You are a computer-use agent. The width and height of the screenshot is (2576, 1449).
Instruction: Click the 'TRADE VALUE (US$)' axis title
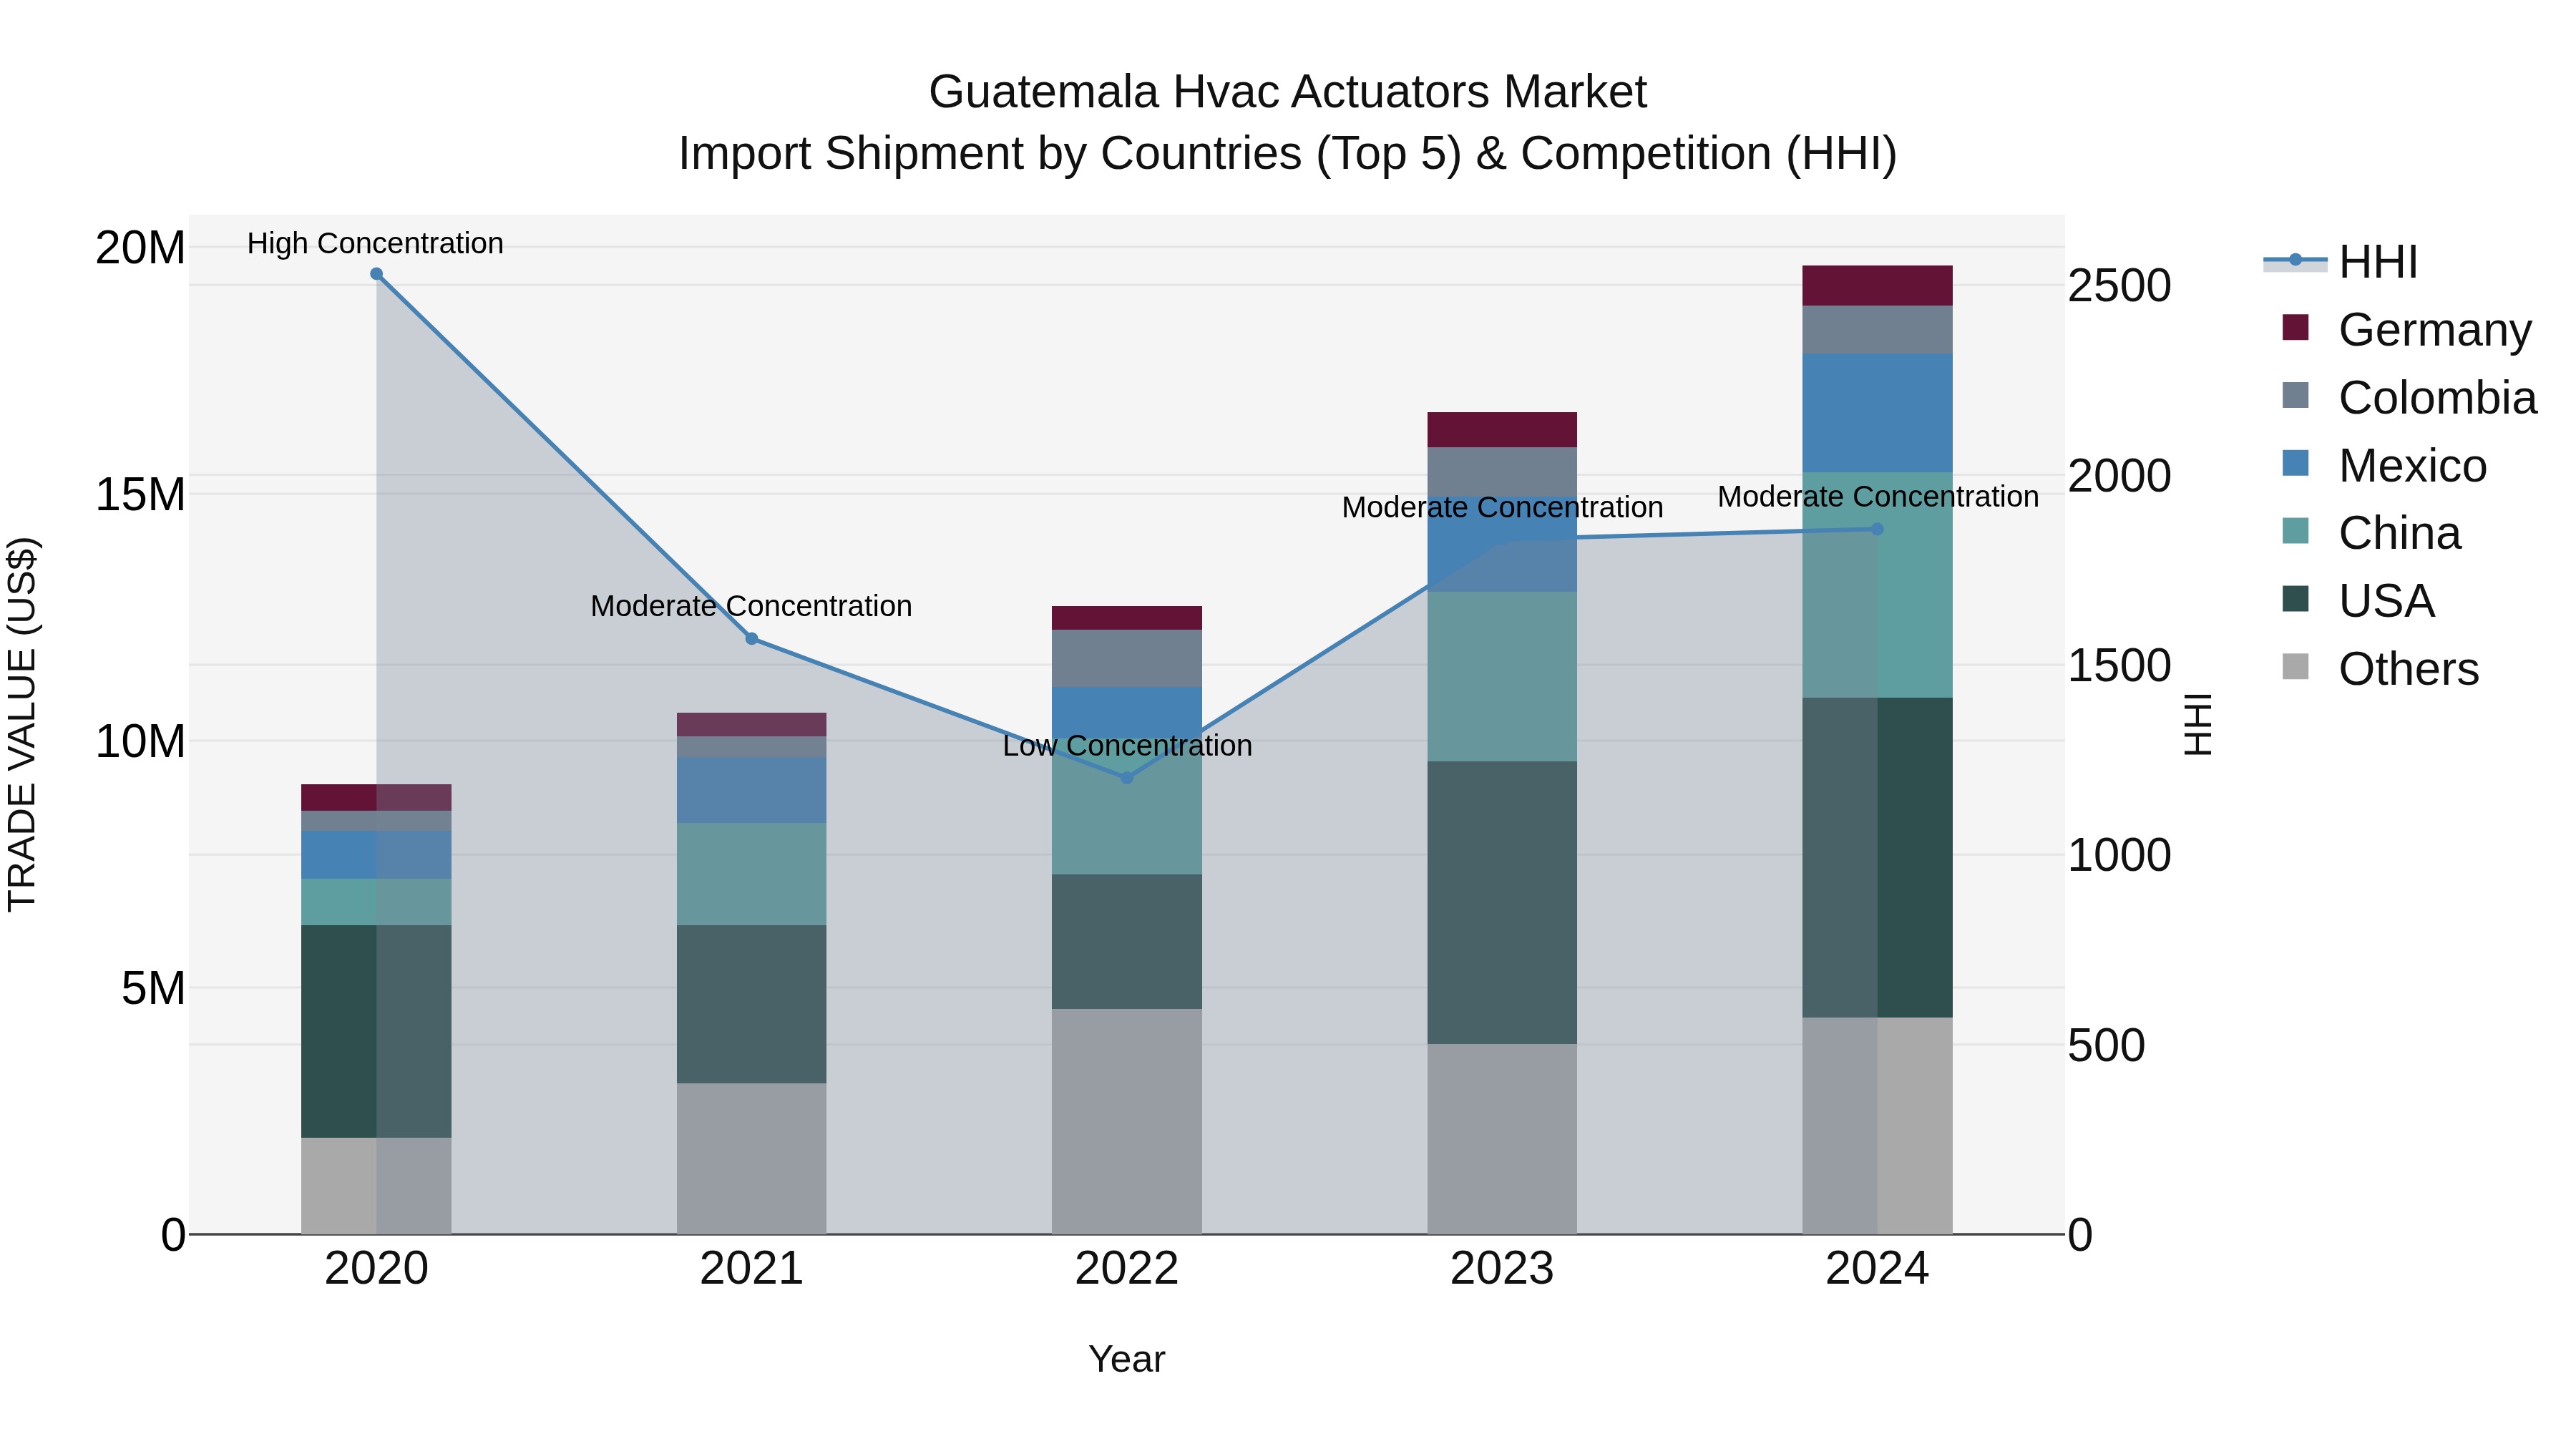pos(22,724)
